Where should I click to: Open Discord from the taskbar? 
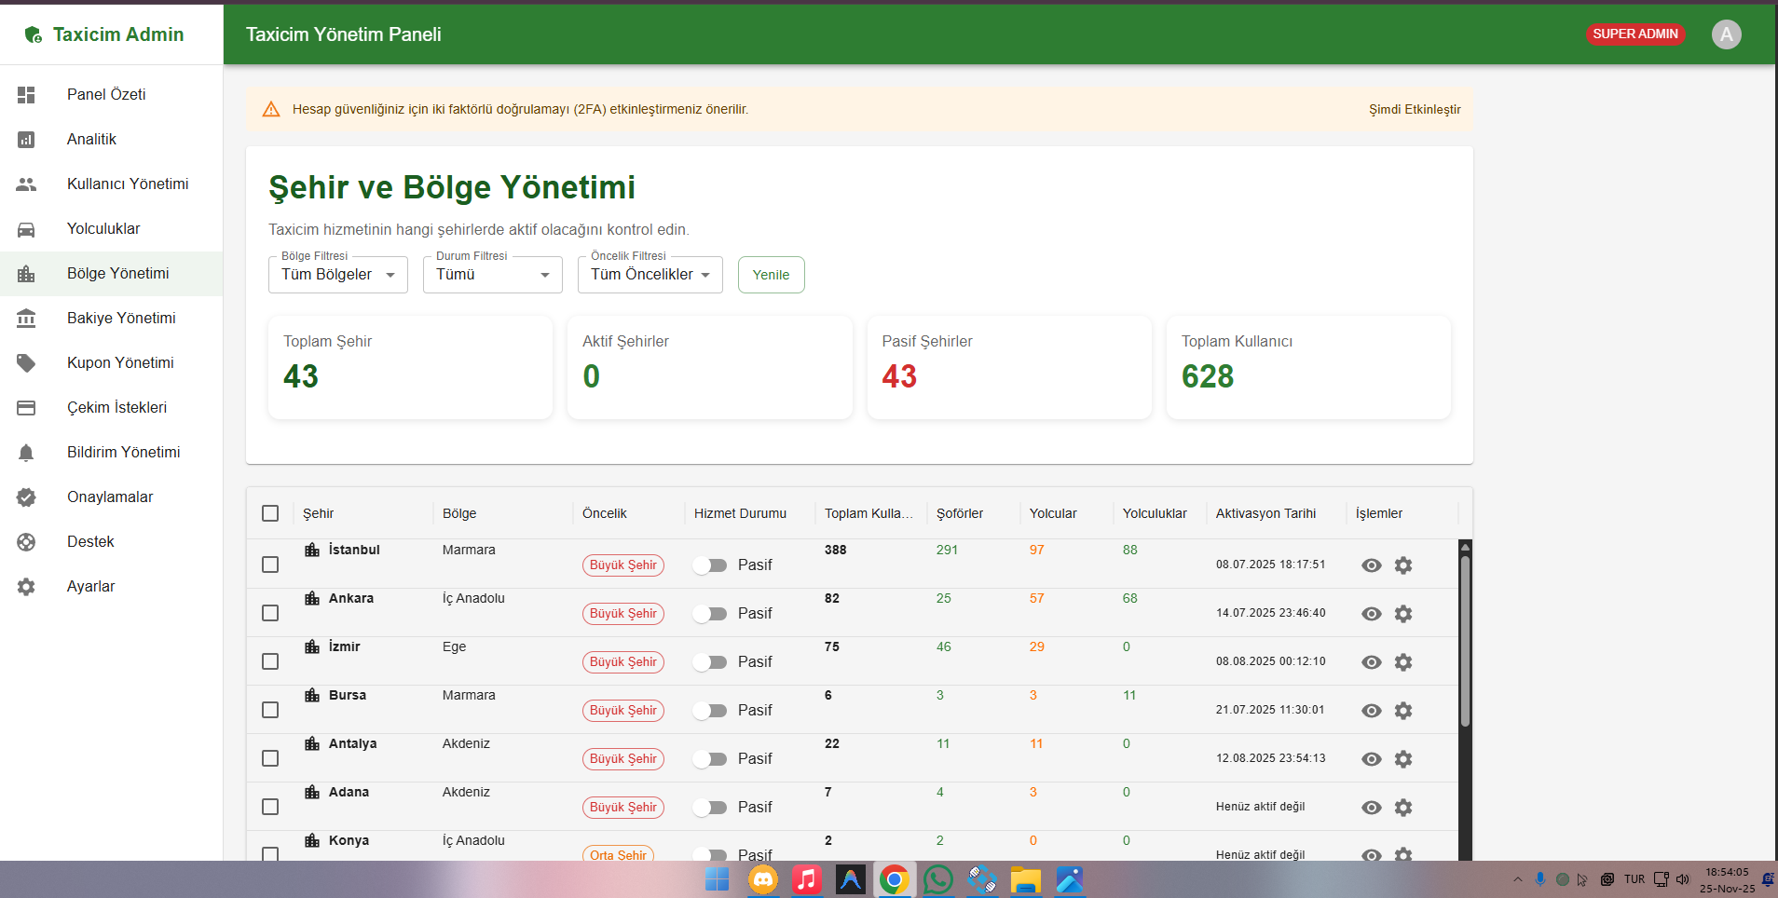763,879
